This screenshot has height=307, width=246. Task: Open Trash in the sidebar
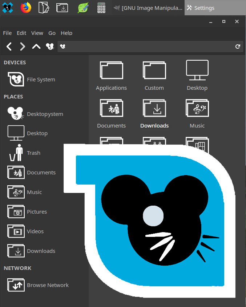(24, 153)
